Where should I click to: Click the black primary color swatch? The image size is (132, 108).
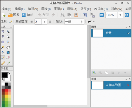[x=4, y=75]
